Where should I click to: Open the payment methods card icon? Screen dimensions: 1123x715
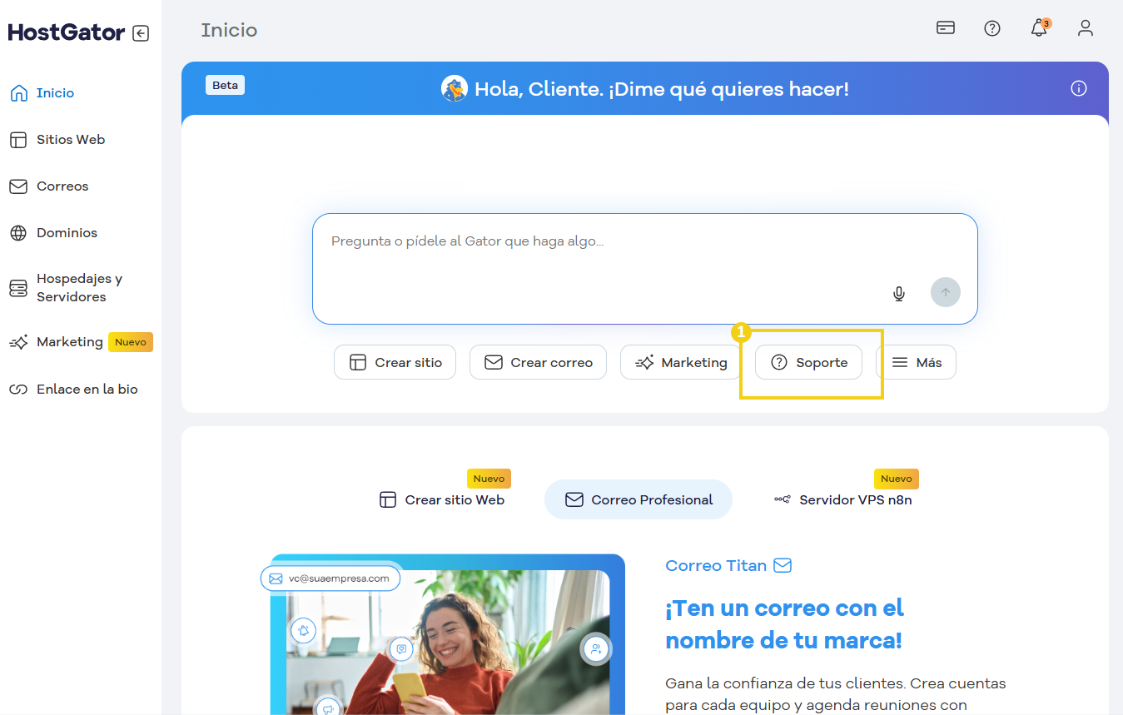(946, 27)
